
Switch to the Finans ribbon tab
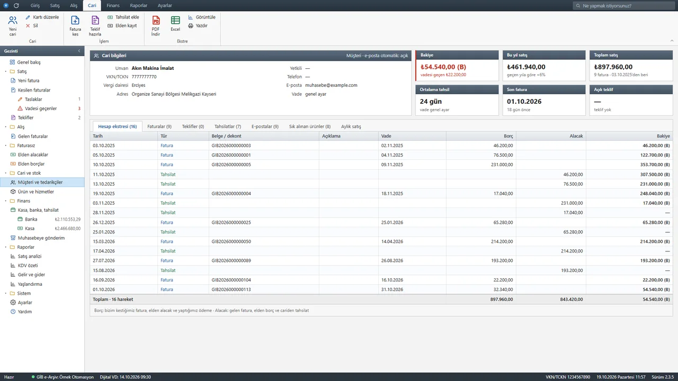pos(113,5)
